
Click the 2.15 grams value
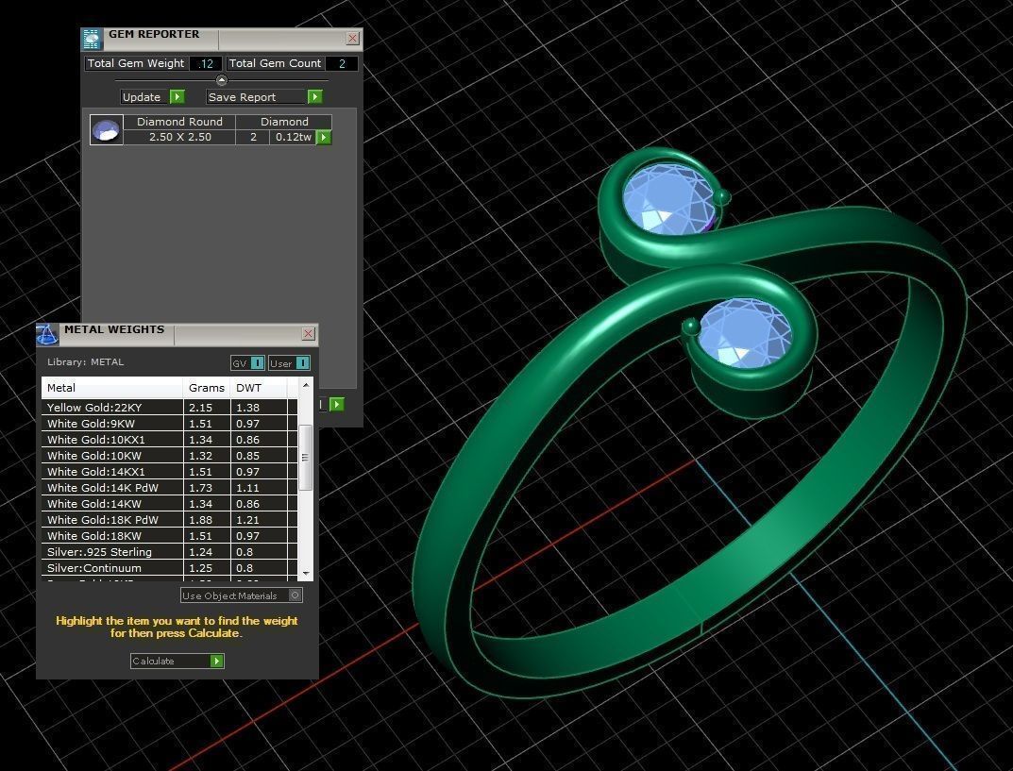click(200, 408)
